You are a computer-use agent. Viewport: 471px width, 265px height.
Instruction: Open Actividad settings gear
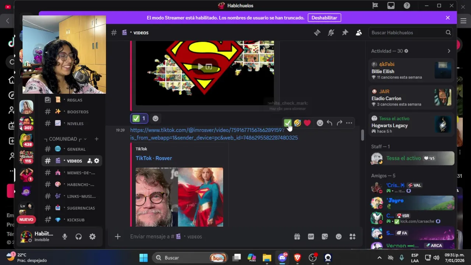click(x=406, y=51)
